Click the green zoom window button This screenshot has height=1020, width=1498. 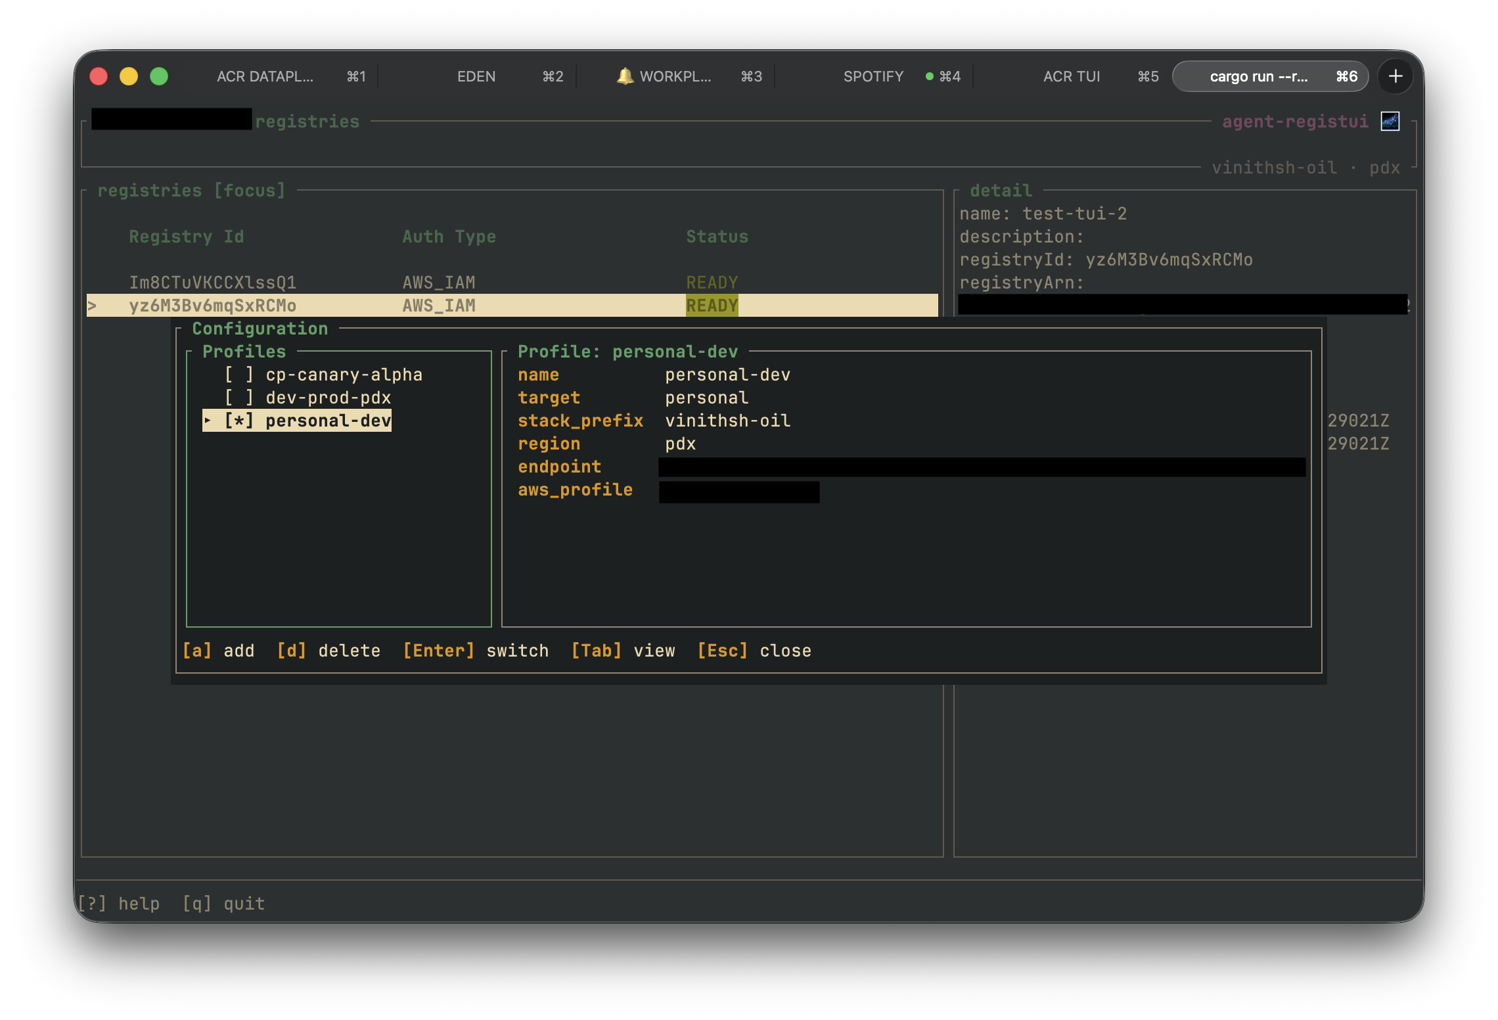pyautogui.click(x=159, y=76)
